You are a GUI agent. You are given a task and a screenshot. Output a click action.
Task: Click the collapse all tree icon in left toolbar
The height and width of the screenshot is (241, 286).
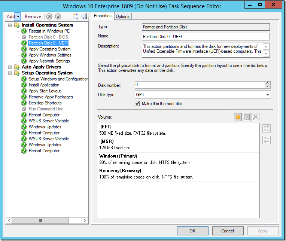pyautogui.click(x=84, y=16)
